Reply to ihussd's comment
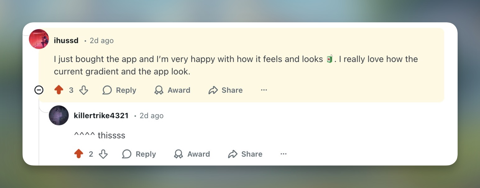Image resolution: width=480 pixels, height=188 pixels. click(x=119, y=90)
